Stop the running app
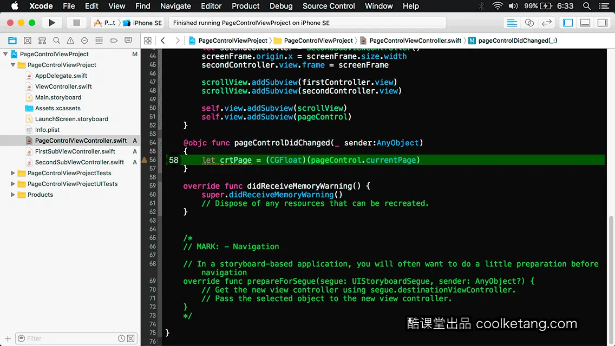Viewport: 615px width, 346px height. [x=76, y=23]
